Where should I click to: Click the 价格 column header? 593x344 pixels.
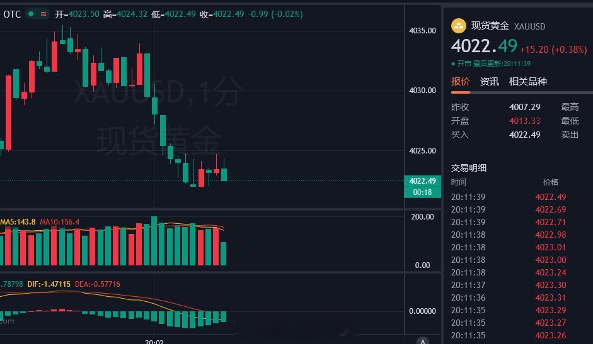coord(551,182)
